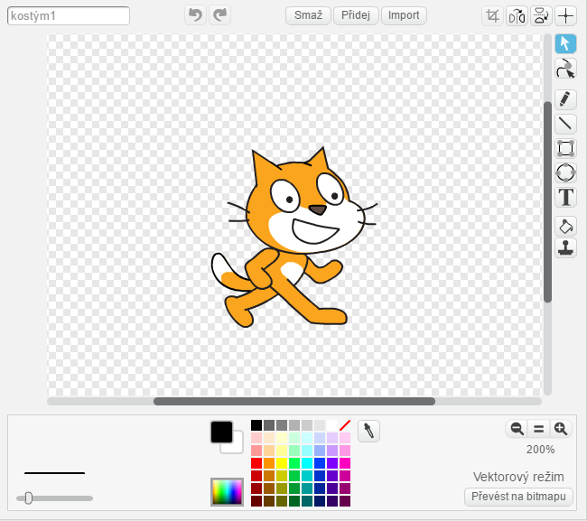Pick the magenta palette swatch
This screenshot has height=521, width=587.
click(345, 463)
